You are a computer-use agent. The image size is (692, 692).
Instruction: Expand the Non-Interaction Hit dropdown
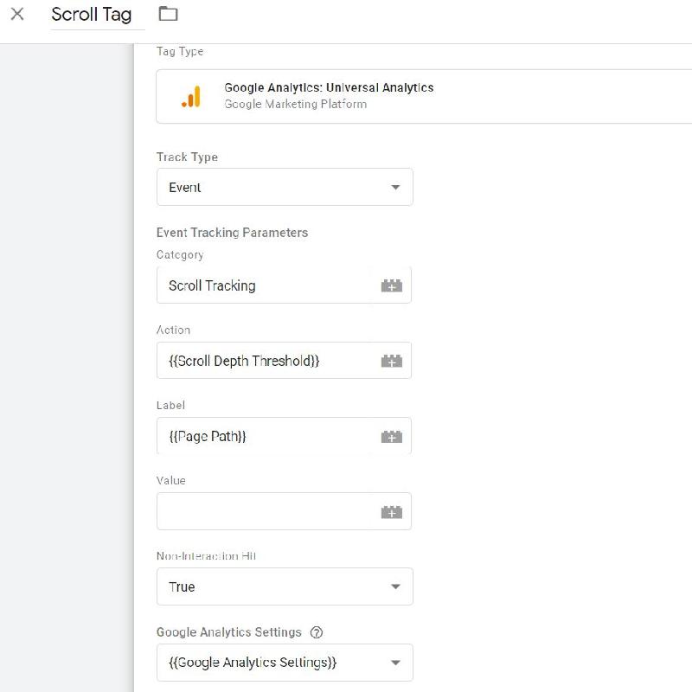pos(284,586)
